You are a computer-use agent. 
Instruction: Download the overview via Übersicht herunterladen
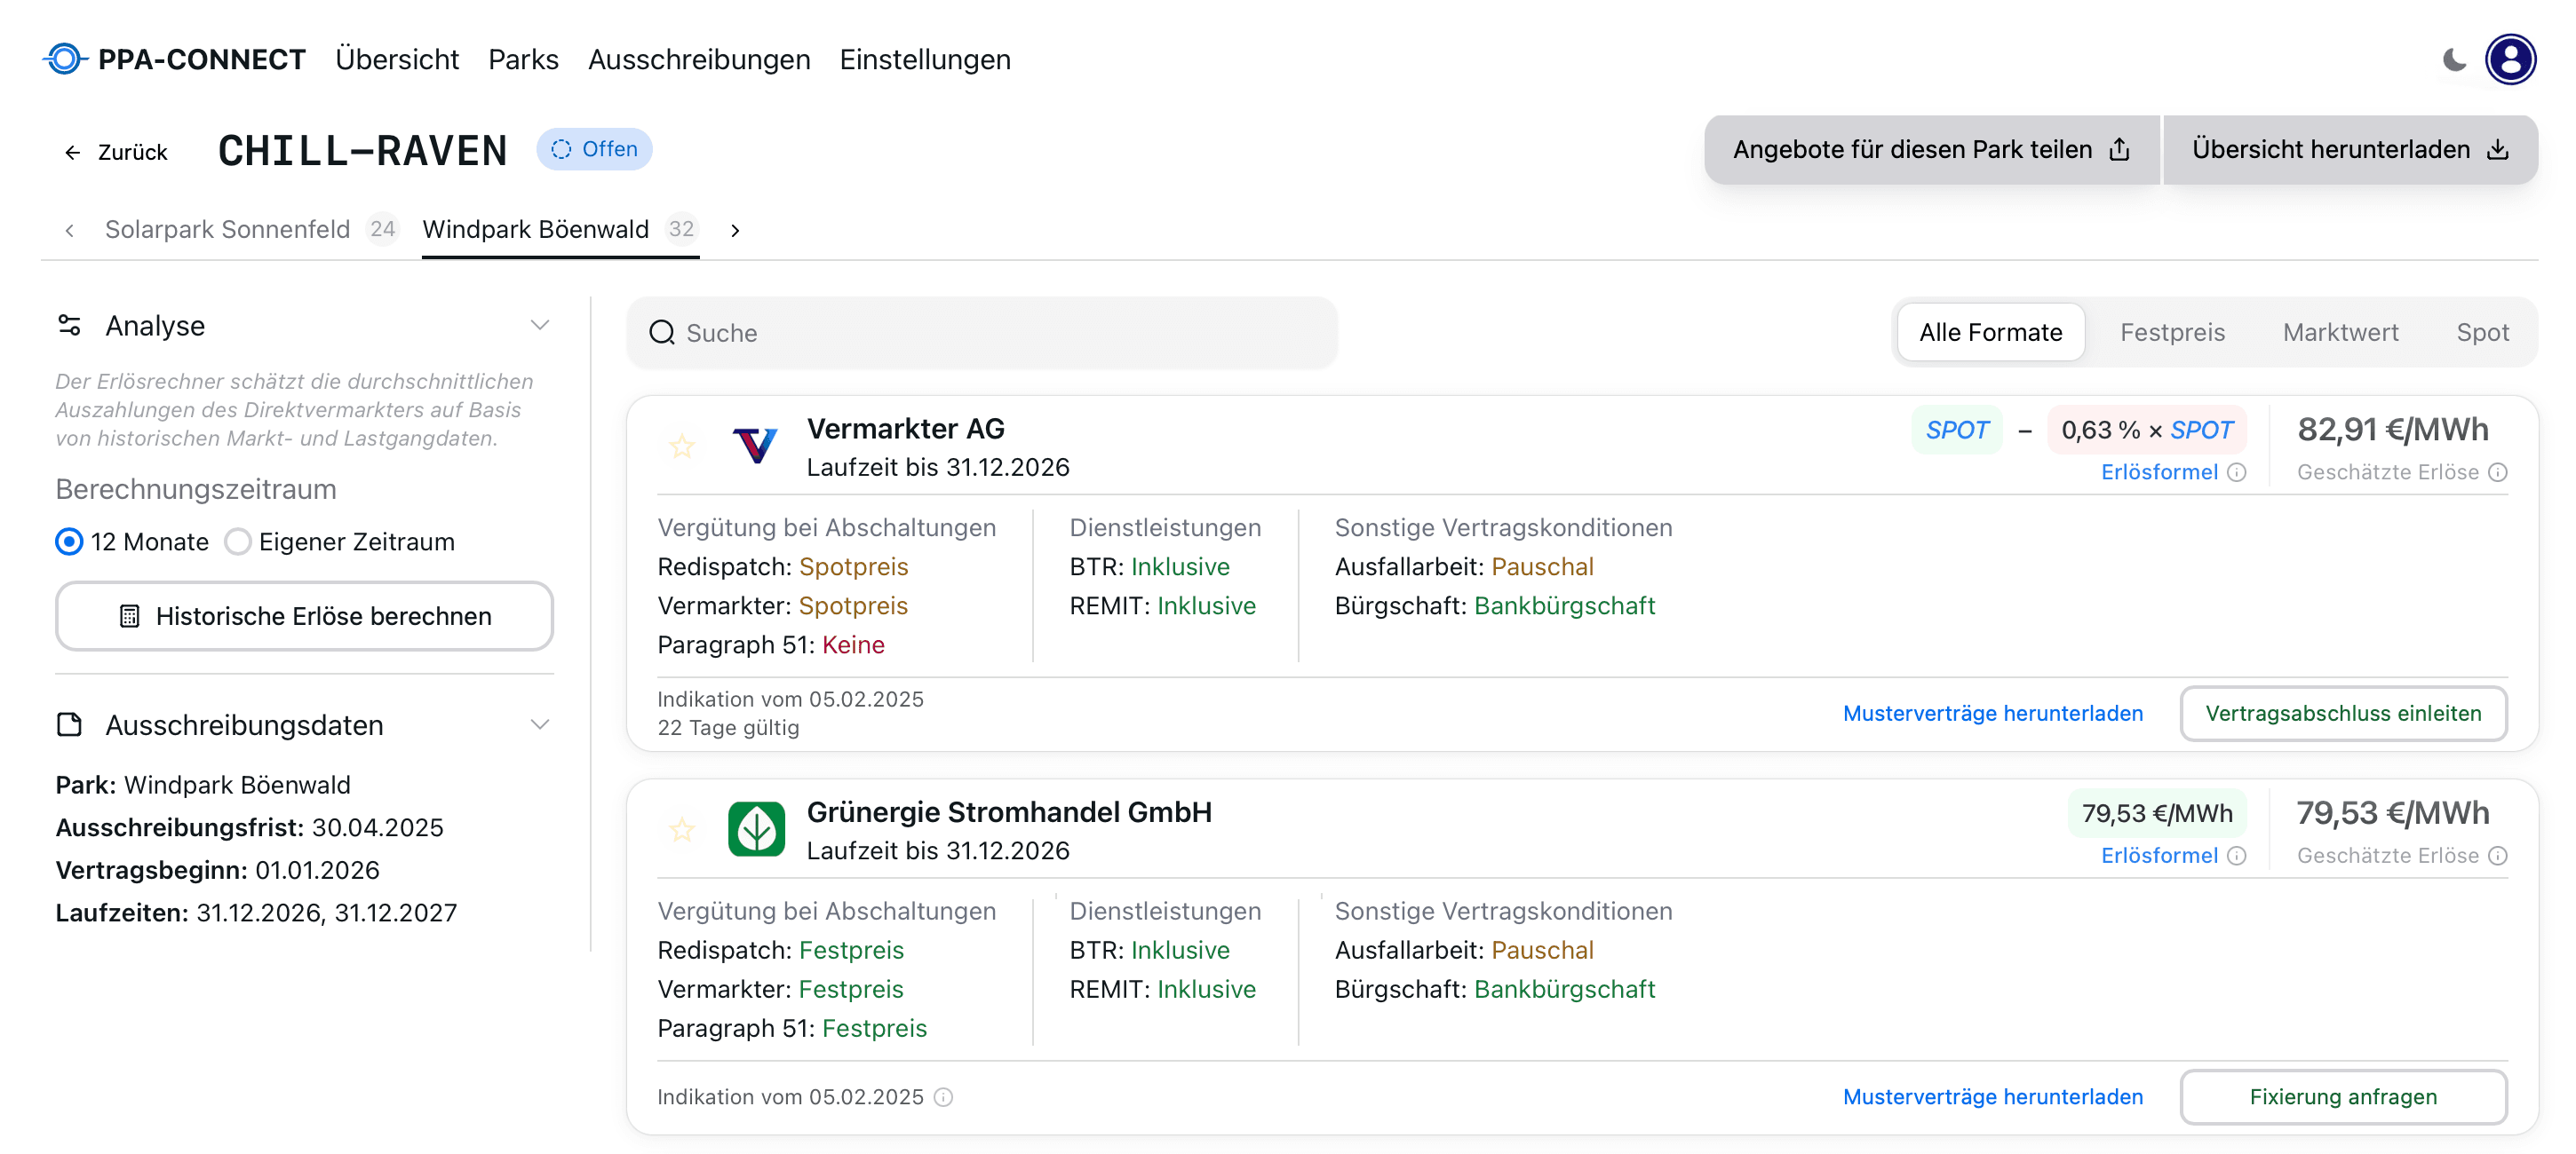point(2350,149)
